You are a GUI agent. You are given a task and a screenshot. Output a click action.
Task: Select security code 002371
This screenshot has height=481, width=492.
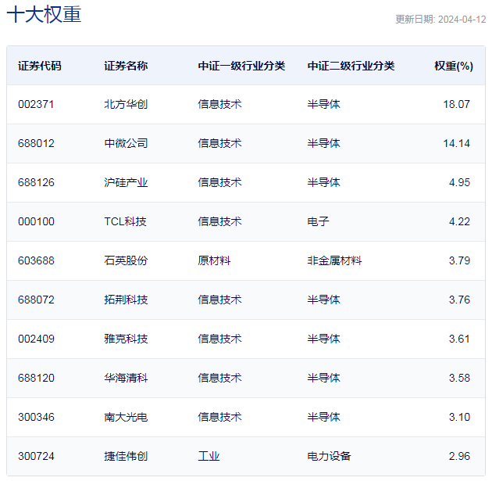pos(36,104)
